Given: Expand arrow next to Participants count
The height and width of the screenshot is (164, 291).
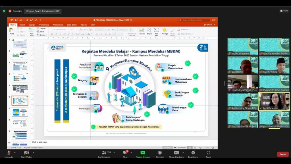Looking at the screenshot, I should (114, 153).
